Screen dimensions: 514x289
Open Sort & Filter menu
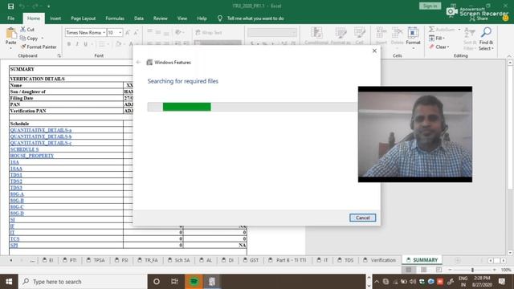pos(470,39)
